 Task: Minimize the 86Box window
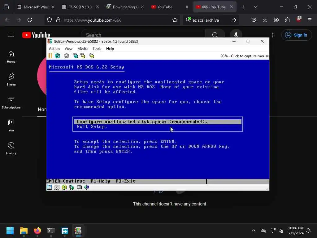[x=234, y=41]
